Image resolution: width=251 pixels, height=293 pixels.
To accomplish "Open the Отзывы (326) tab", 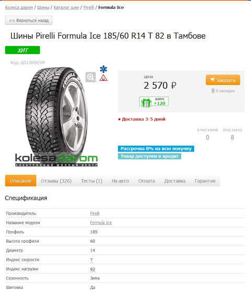I will point(56,181).
